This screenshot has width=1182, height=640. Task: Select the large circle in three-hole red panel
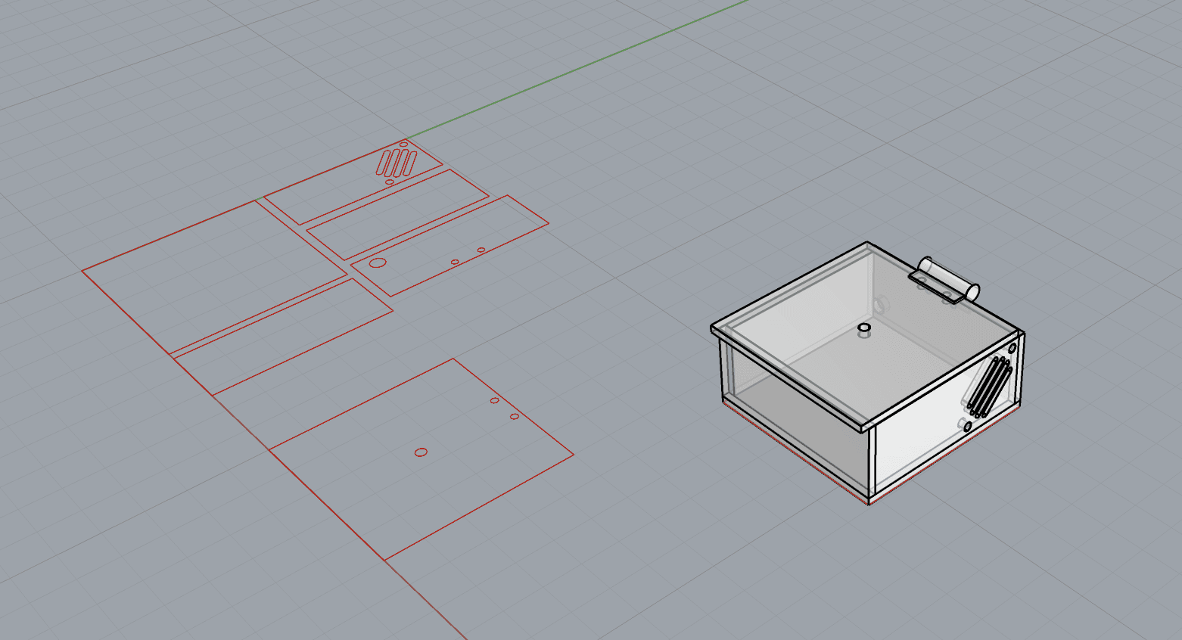[x=378, y=263]
